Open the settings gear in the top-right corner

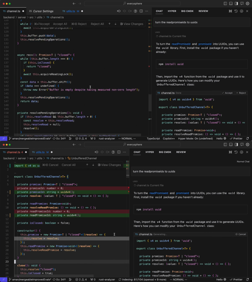pyautogui.click(x=248, y=3)
